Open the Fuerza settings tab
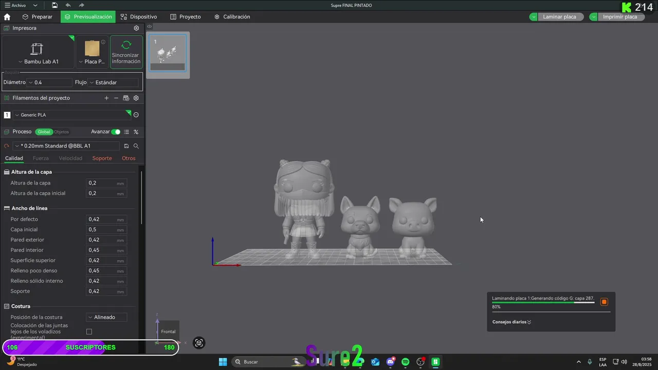Screen dimensions: 658x370 point(41,158)
